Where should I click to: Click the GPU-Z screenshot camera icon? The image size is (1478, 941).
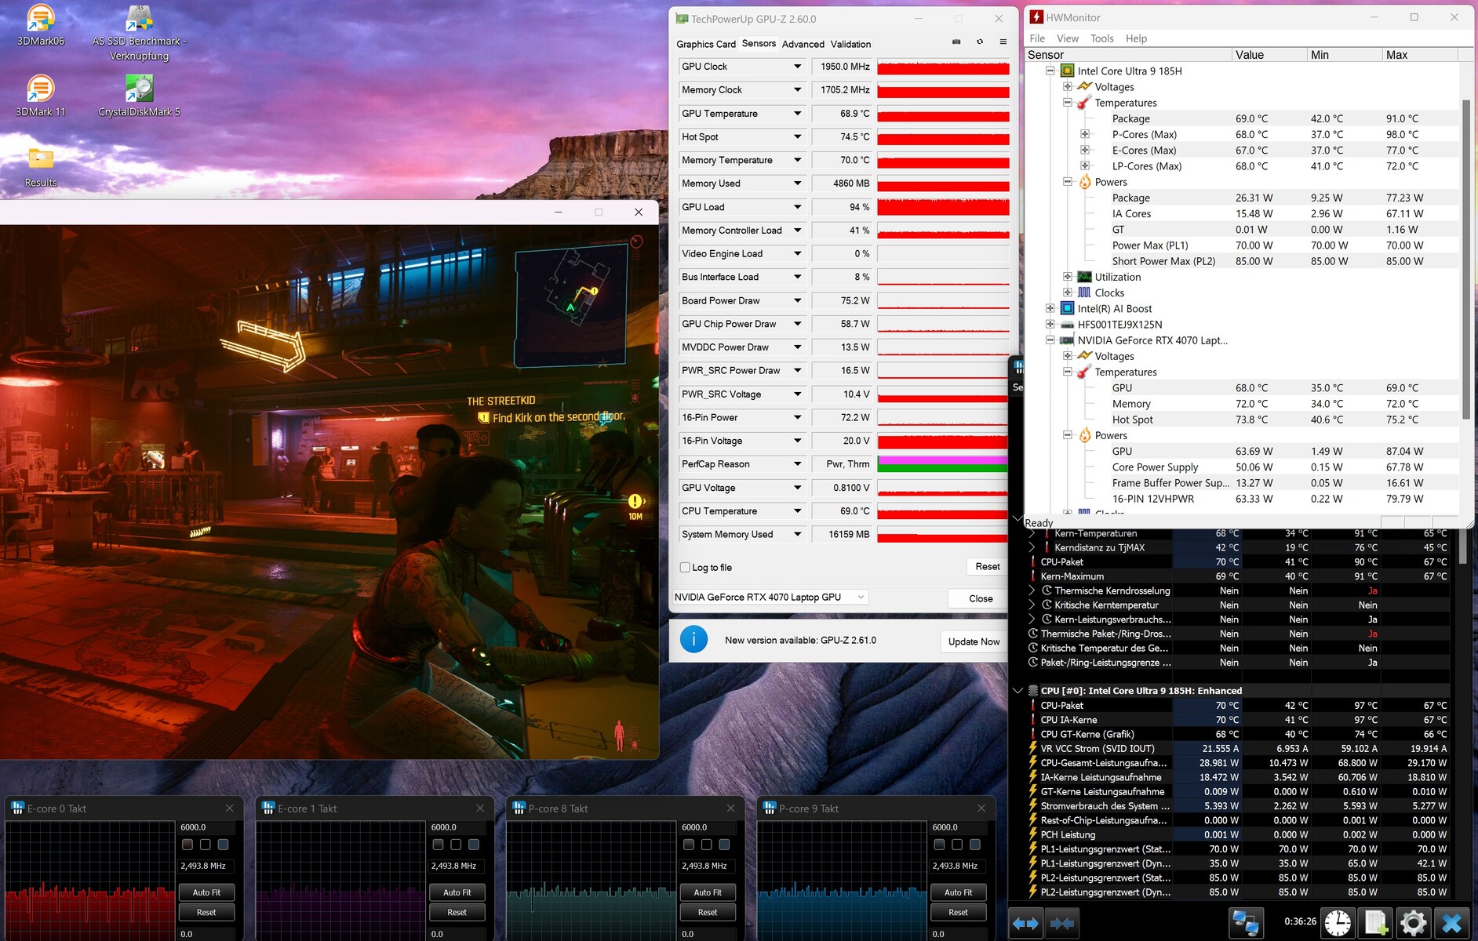point(956,42)
